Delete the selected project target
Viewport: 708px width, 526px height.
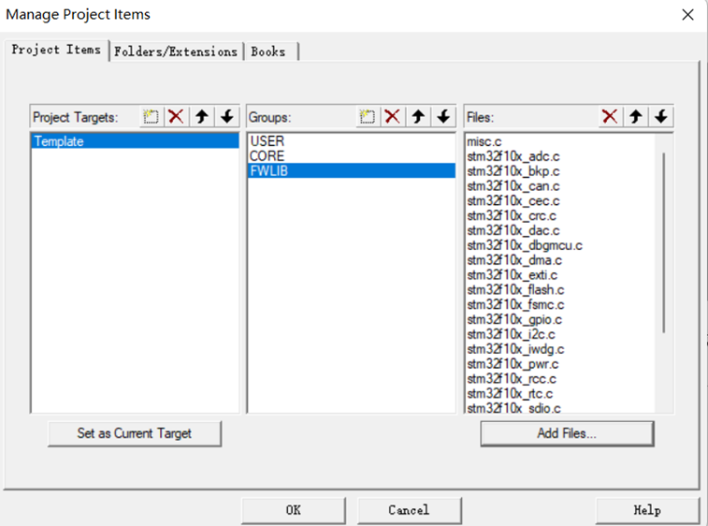[x=176, y=117]
